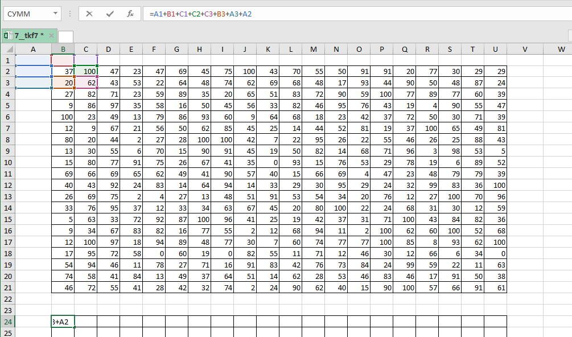Click the empty tab next to 7_tkf7

click(65, 36)
